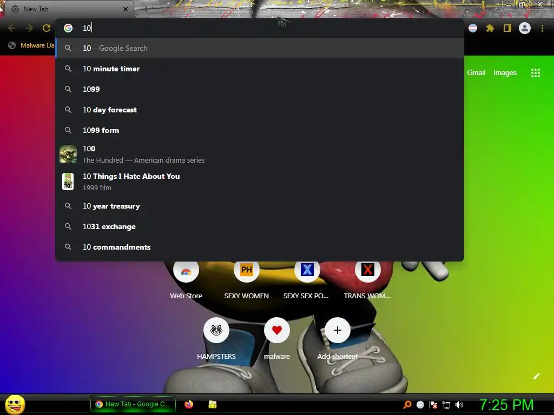Screen dimensions: 554x415
Task: Click the Google icon in omnibox
Action: pyautogui.click(x=68, y=28)
